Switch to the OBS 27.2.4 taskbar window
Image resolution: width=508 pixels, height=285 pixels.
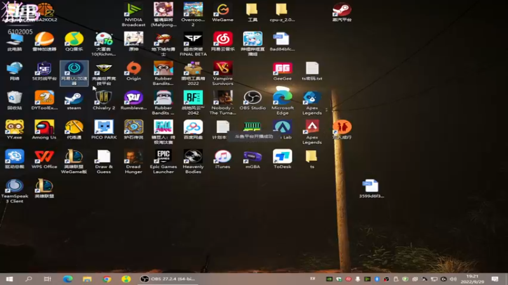pos(168,279)
